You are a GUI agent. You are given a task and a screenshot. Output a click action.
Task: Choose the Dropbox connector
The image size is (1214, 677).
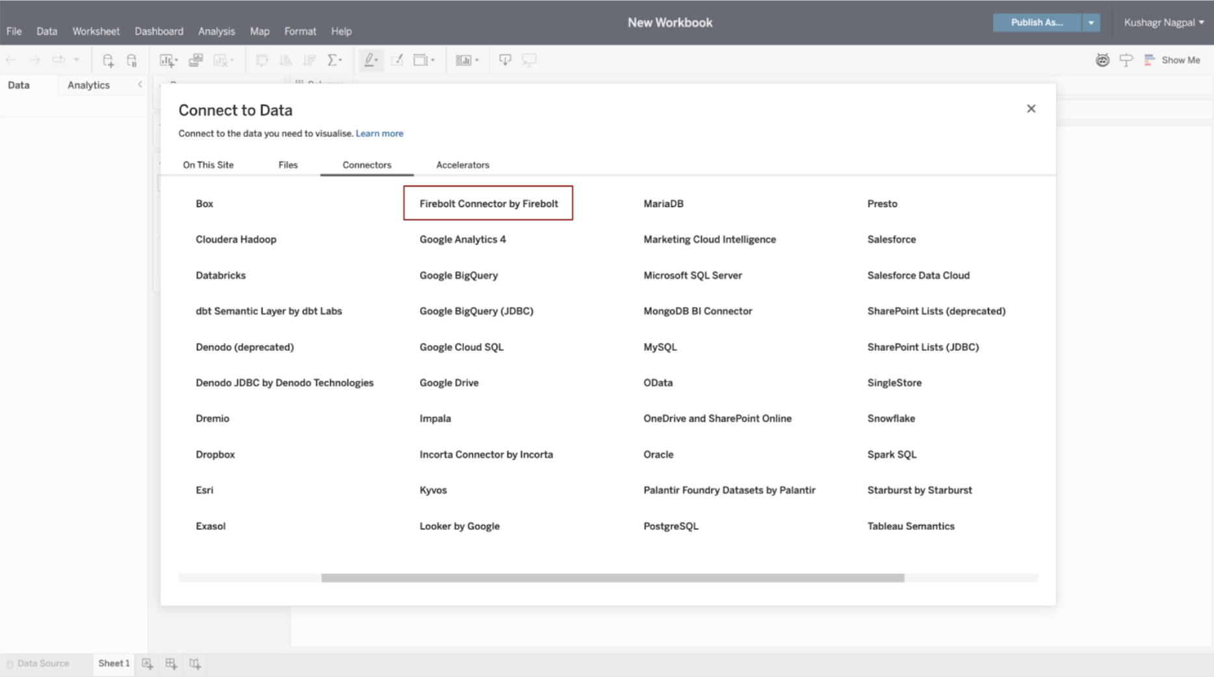[x=215, y=455]
